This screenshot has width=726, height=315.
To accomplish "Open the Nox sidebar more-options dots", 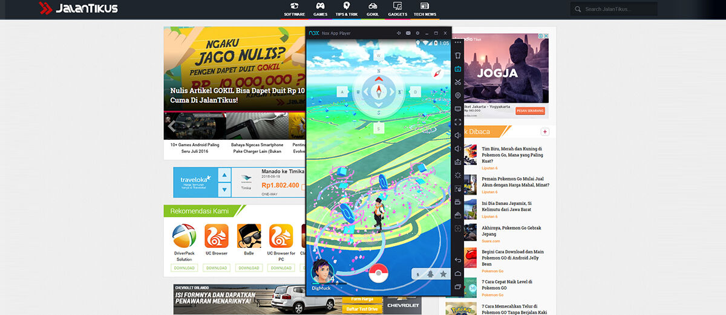I will tap(458, 42).
